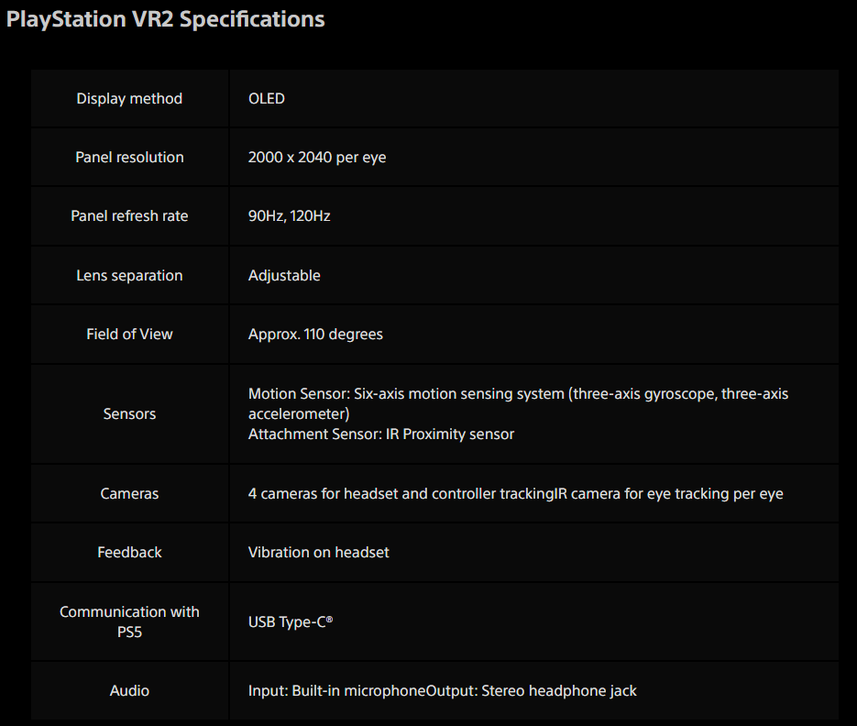Click the 90Hz, 120Hz value
Image resolution: width=857 pixels, height=726 pixels.
tap(290, 216)
